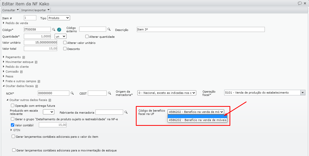Open the Consultar menu
This screenshot has width=309, height=156.
click(x=10, y=10)
